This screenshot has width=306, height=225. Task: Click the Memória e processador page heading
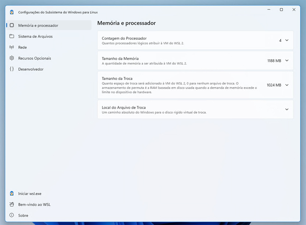(x=127, y=23)
